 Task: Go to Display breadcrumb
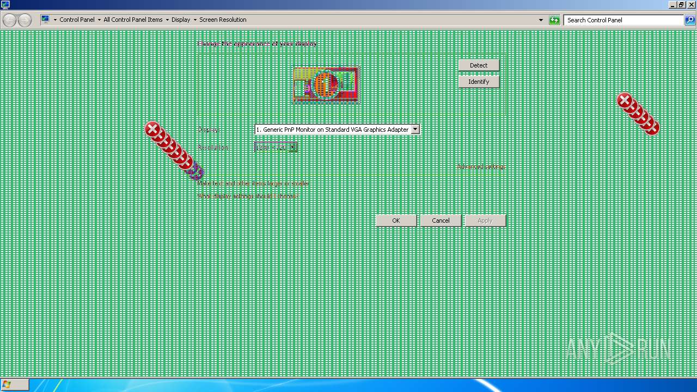[x=181, y=20]
